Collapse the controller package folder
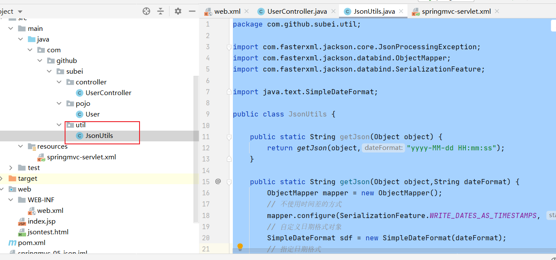Viewport: 556px width, 260px height. pos(59,82)
